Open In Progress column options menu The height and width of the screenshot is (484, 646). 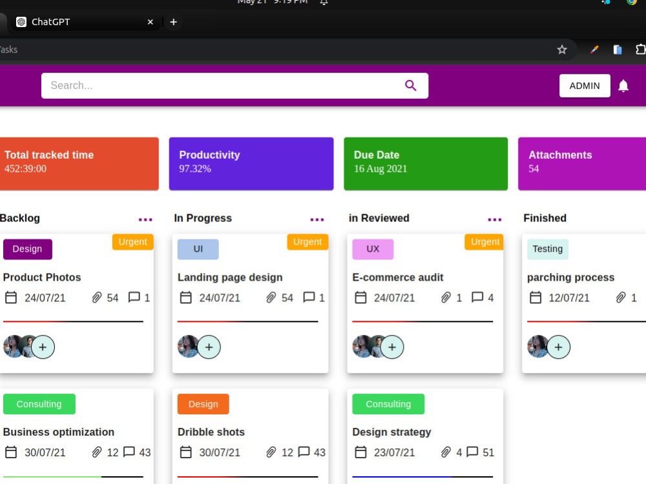(x=317, y=219)
